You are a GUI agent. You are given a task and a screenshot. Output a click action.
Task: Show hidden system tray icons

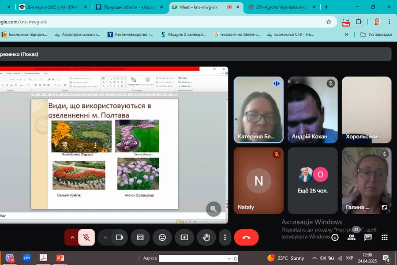(x=315, y=258)
